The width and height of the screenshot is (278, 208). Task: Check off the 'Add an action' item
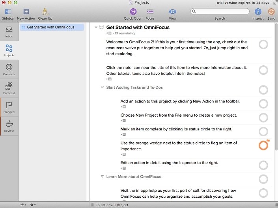pos(263,104)
